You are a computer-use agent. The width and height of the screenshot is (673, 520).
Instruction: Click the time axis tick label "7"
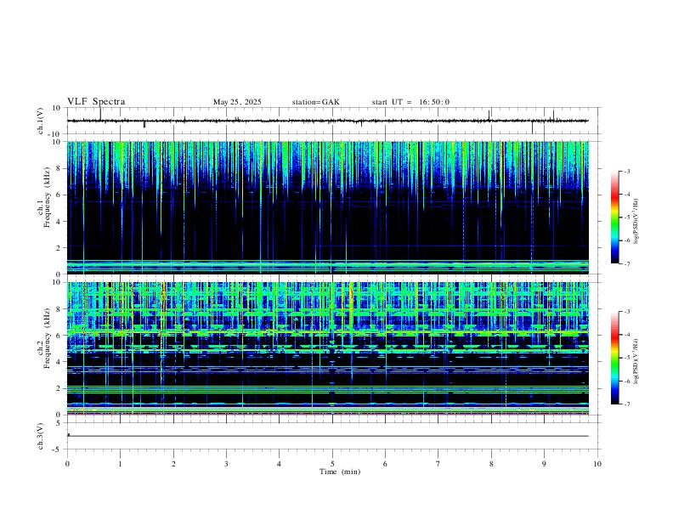[x=438, y=464]
